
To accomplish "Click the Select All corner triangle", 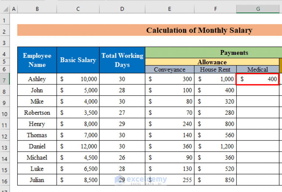I will (x=6, y=9).
